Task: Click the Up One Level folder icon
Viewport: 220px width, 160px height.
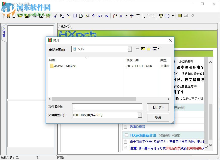Action: click(143, 49)
